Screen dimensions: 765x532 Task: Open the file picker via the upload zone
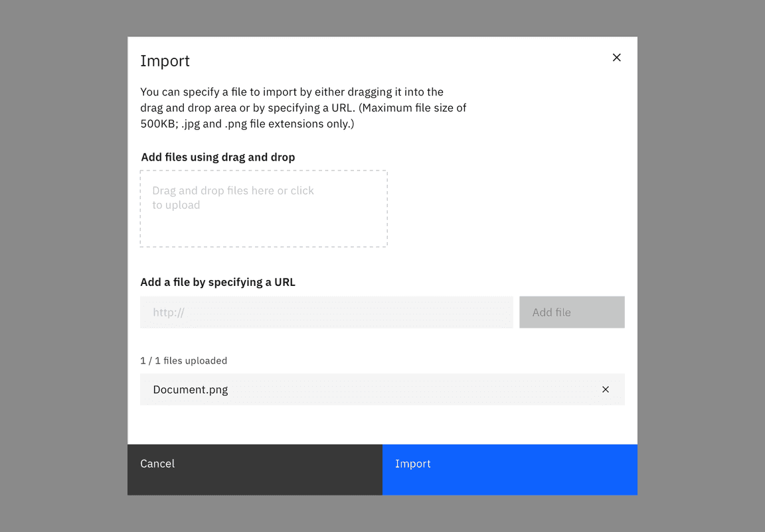click(x=263, y=208)
